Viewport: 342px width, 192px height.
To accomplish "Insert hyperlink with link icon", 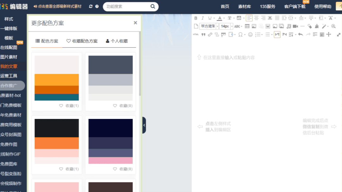I will point(210,34).
